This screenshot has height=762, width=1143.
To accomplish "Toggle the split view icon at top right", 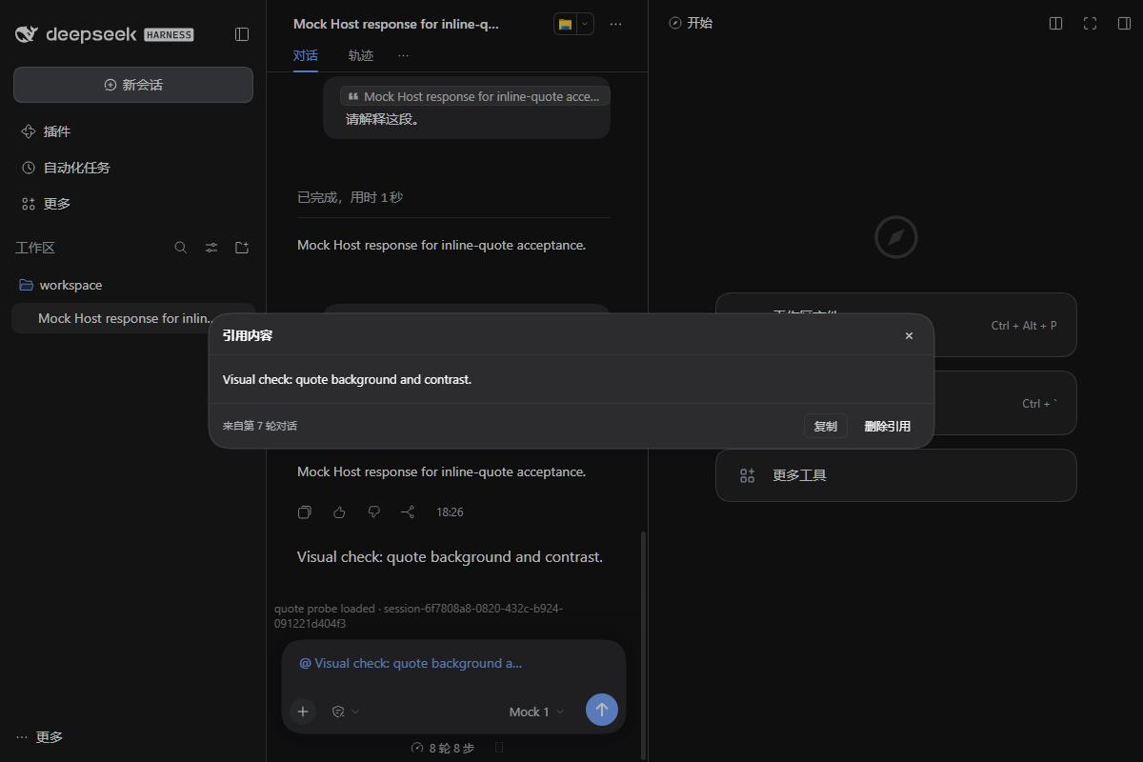I will point(1055,23).
